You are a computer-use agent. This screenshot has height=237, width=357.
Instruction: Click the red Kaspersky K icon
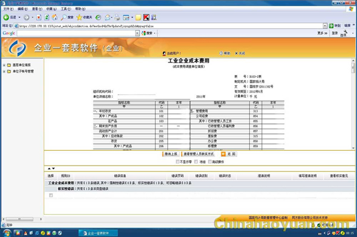pyautogui.click(x=146, y=17)
